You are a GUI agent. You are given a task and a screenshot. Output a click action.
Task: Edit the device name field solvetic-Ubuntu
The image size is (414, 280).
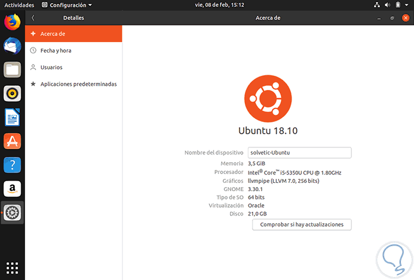(x=299, y=153)
